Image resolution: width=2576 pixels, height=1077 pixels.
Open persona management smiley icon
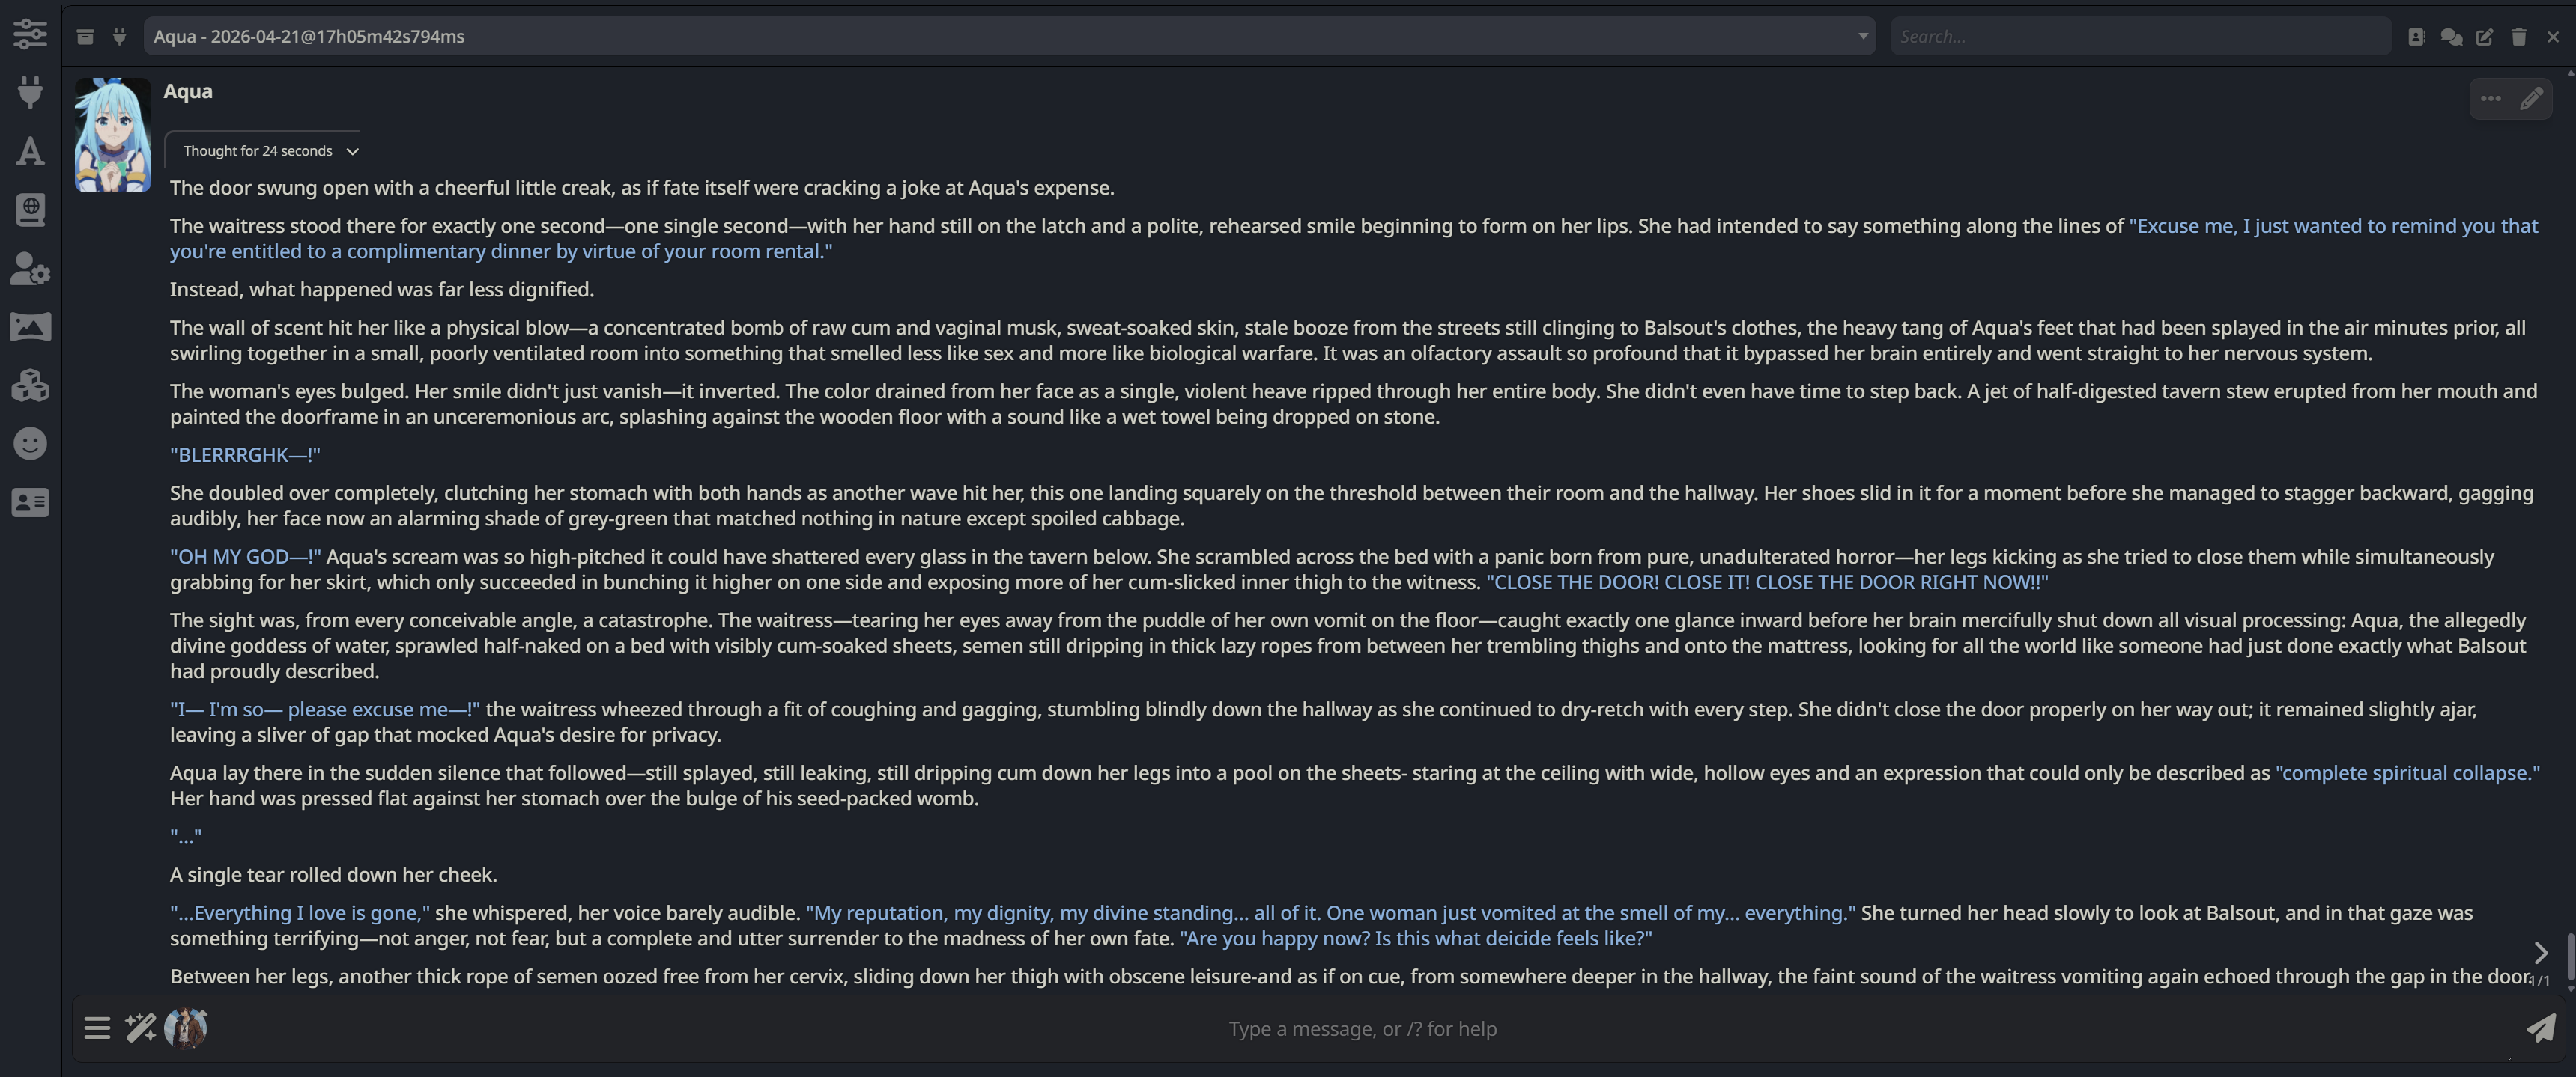coord(30,444)
